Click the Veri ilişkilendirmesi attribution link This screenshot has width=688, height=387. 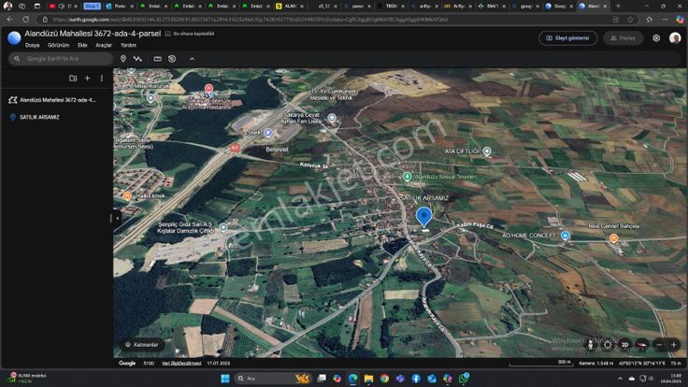(181, 364)
